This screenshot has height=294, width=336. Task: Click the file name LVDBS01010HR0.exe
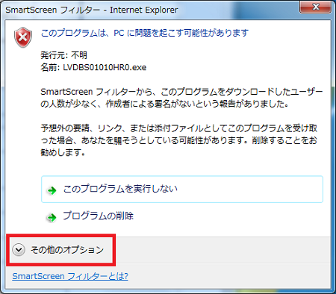[x=105, y=67]
